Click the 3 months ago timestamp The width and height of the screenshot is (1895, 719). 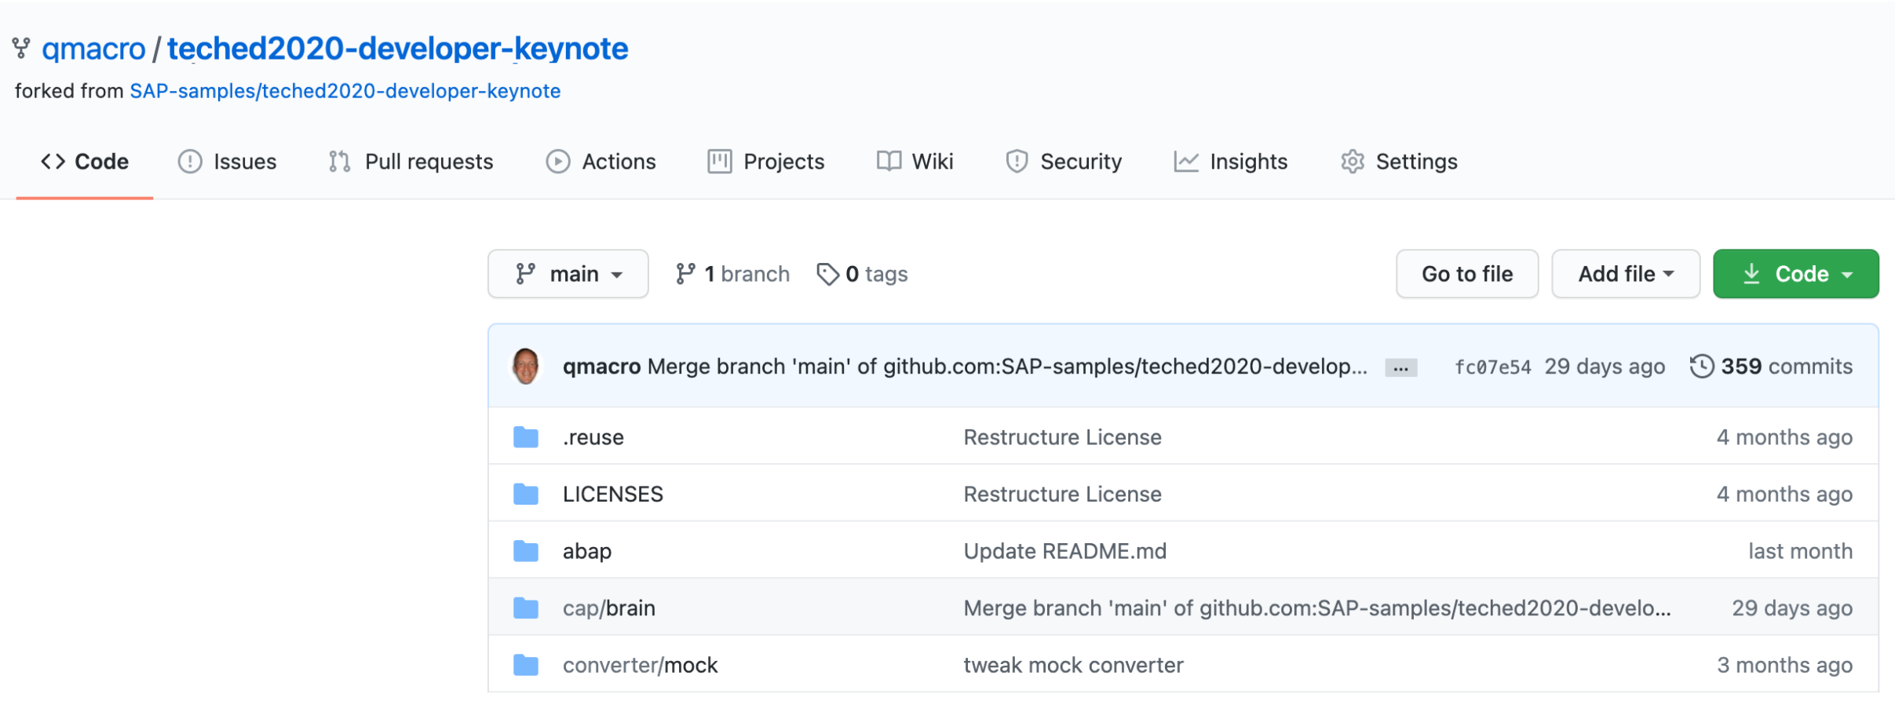[x=1785, y=666]
